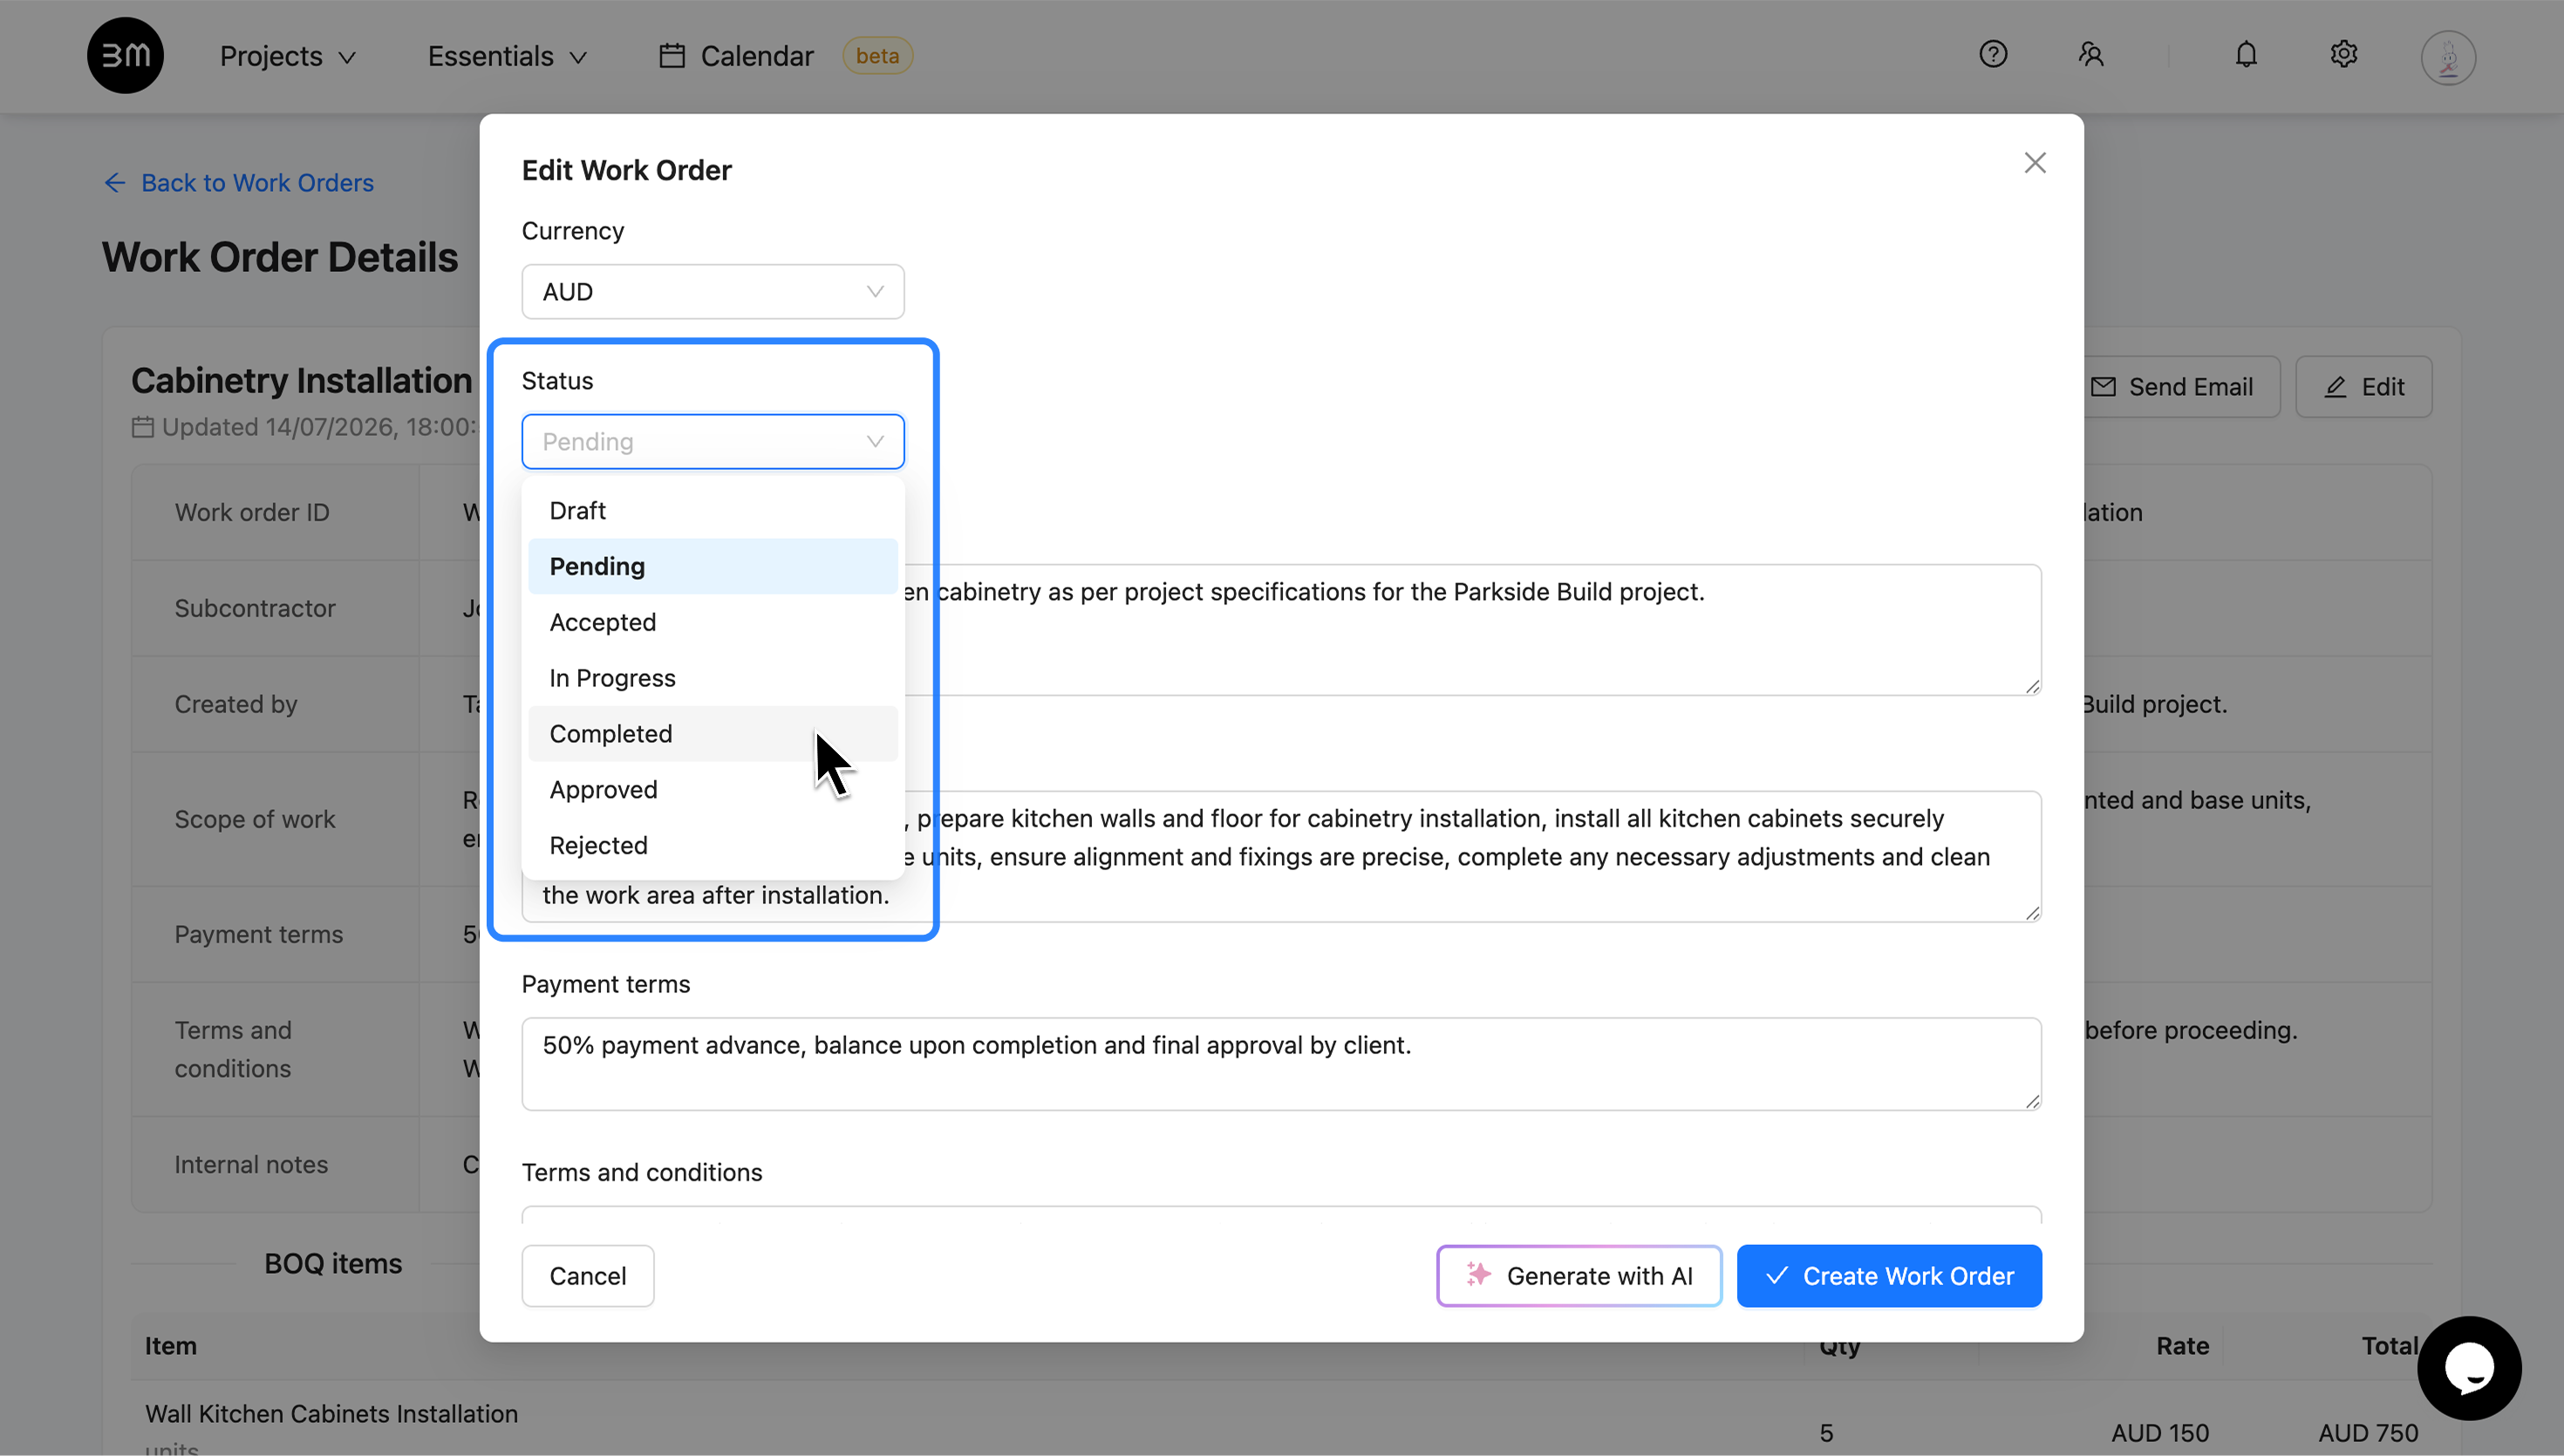Click the 3m logo icon
Viewport: 2564px width, 1456px height.
(125, 56)
